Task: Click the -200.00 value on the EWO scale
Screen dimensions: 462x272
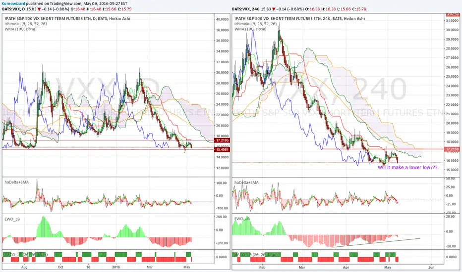Action: point(222,243)
